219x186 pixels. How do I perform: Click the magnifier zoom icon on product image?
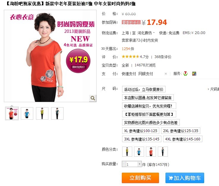click(93, 98)
